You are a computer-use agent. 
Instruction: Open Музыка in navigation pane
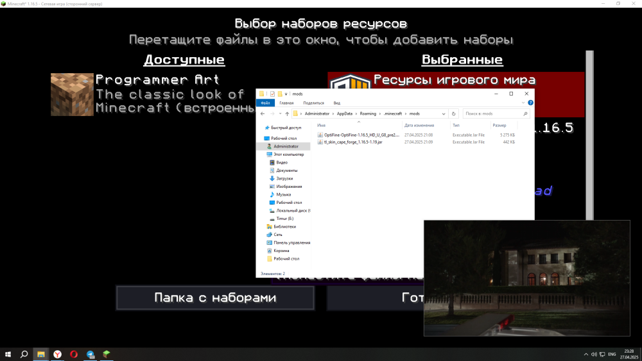(x=280, y=194)
